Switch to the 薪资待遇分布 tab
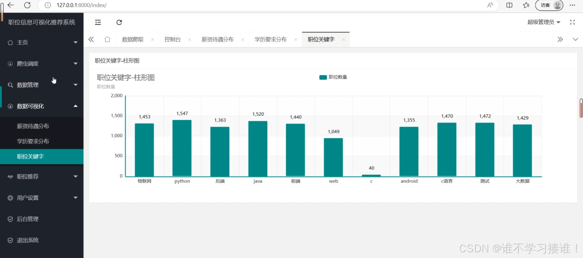The image size is (583, 258). click(217, 39)
